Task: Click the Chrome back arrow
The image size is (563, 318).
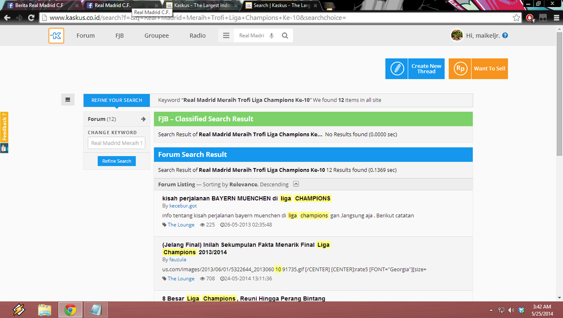Action: pyautogui.click(x=7, y=18)
